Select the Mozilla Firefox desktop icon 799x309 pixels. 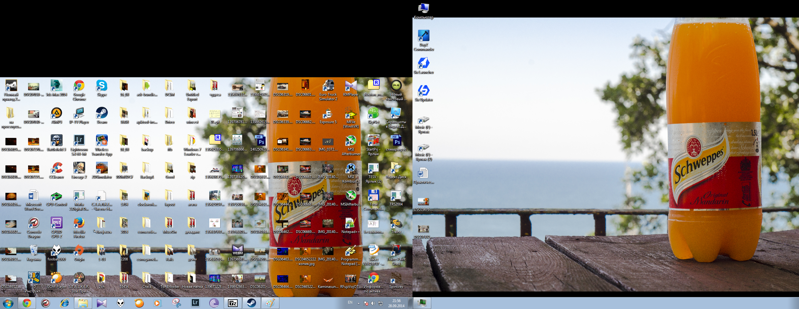[79, 228]
